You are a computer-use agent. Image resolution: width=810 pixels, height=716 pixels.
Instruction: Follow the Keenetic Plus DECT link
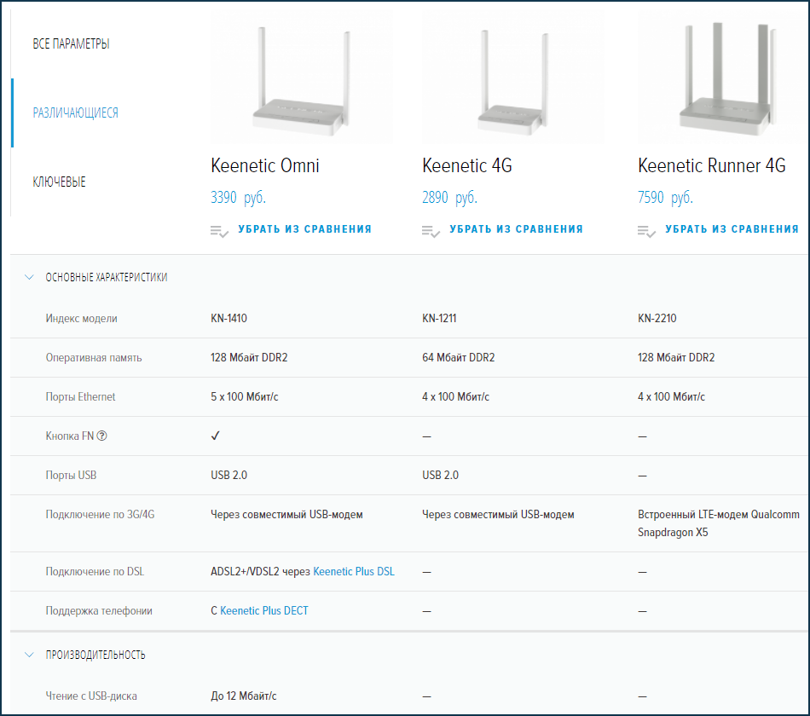point(264,610)
